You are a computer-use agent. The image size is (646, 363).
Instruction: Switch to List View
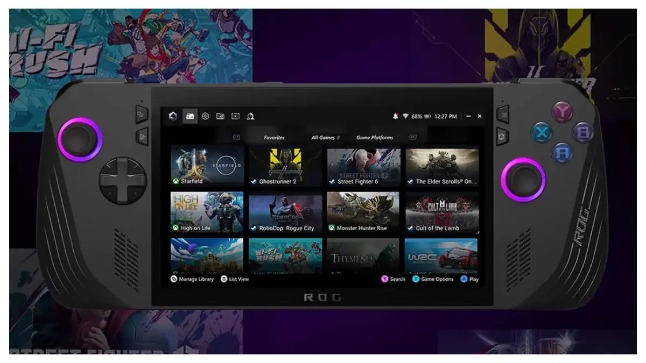pos(235,279)
